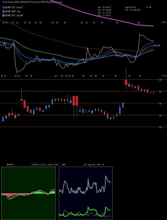Select the 'DOW MT: 14' legend label
This screenshot has width=167, height=220.
point(12,12)
